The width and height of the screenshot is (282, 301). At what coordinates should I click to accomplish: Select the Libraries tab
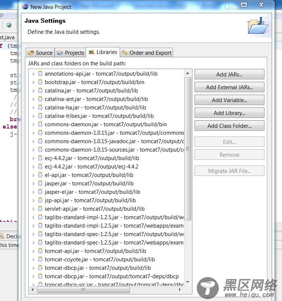(103, 52)
